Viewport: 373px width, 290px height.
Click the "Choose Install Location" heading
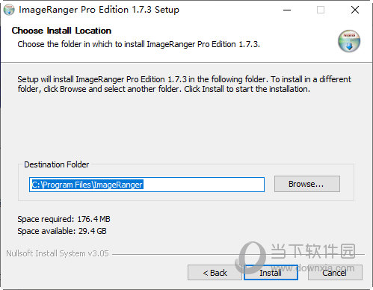click(x=61, y=31)
